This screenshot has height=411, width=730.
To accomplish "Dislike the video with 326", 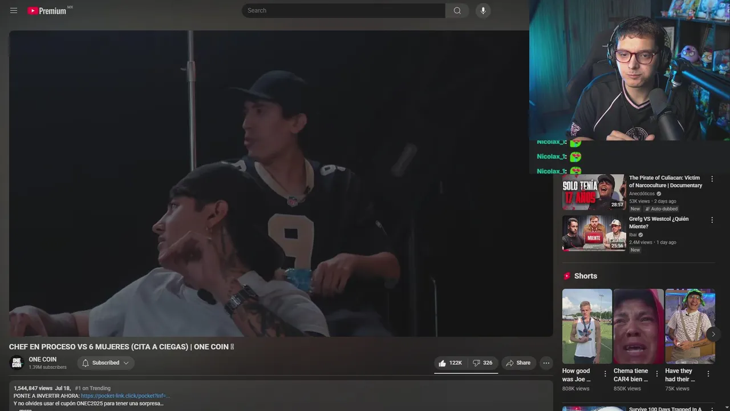I will pyautogui.click(x=482, y=363).
